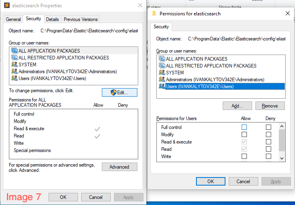Click Administrators group icon in Permissions dialog
Screen dimensions: 295x205
(x=162, y=80)
